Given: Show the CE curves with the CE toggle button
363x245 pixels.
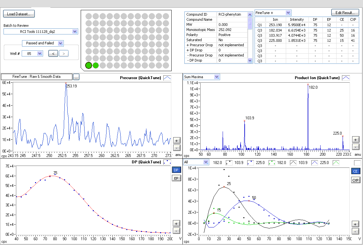Looking at the screenshot, I should click(x=355, y=171).
